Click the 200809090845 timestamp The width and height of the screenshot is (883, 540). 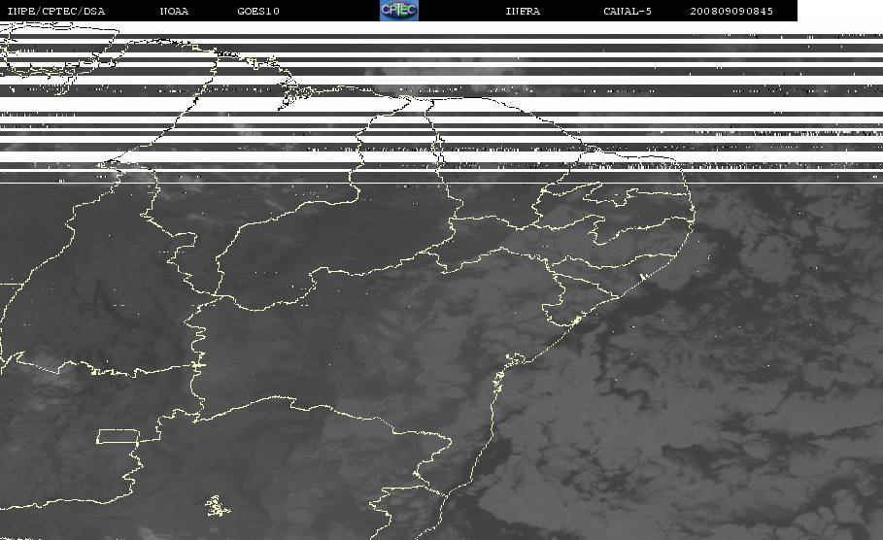pyautogui.click(x=731, y=12)
